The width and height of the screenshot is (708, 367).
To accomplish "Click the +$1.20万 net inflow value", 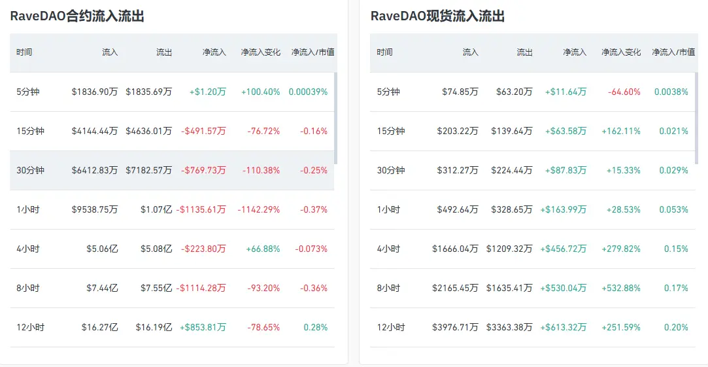I will click(208, 92).
